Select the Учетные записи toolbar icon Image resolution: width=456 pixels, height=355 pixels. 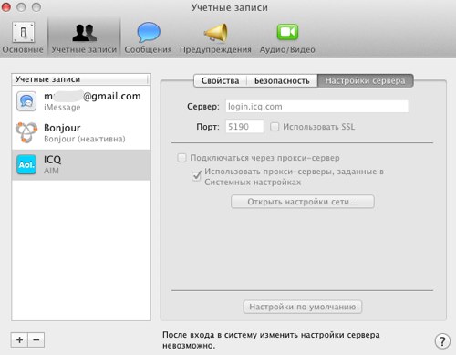tap(84, 33)
